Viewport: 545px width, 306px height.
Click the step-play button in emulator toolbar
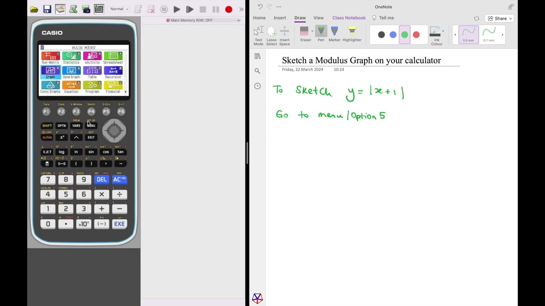click(190, 9)
